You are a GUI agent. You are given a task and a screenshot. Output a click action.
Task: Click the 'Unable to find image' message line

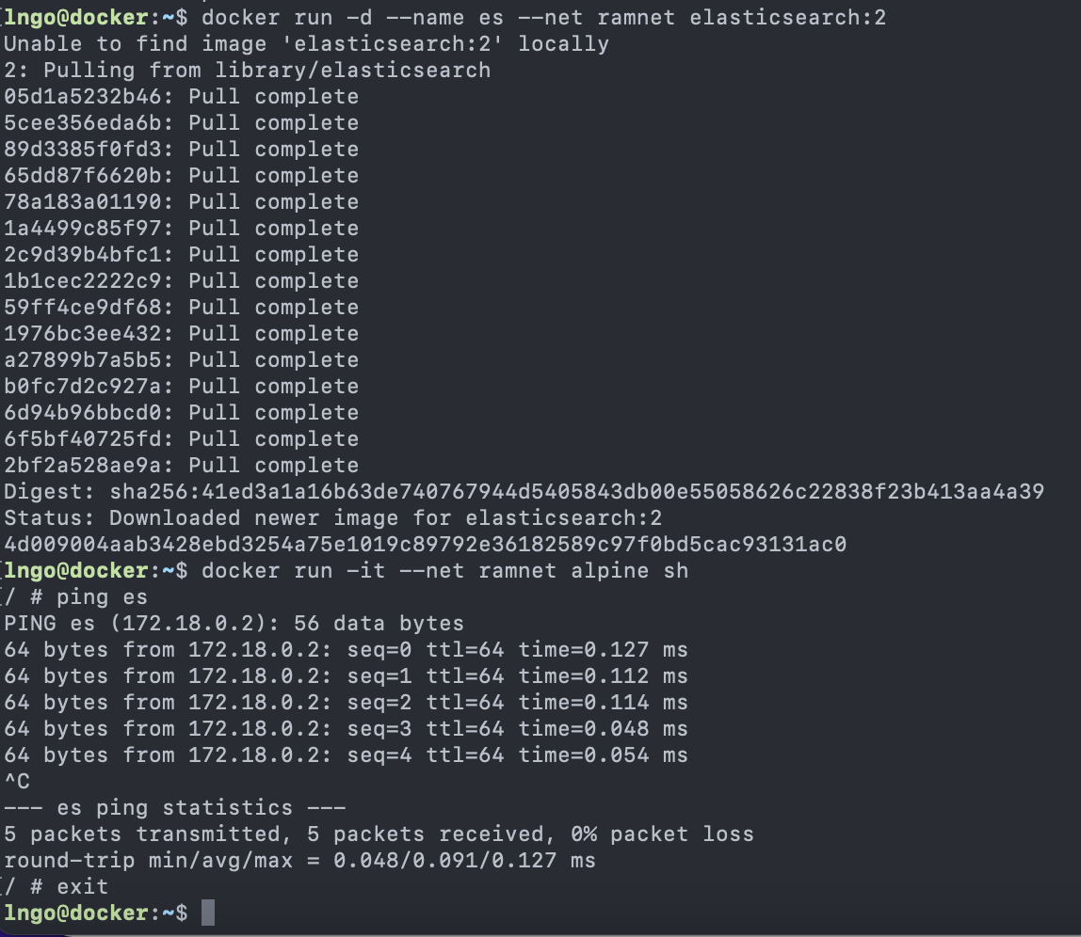click(x=306, y=43)
